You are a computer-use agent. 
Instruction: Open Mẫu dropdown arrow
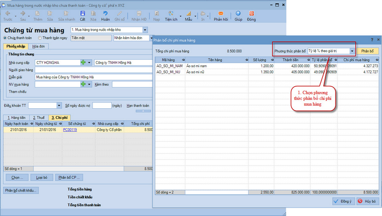pyautogui.click(x=195, y=16)
